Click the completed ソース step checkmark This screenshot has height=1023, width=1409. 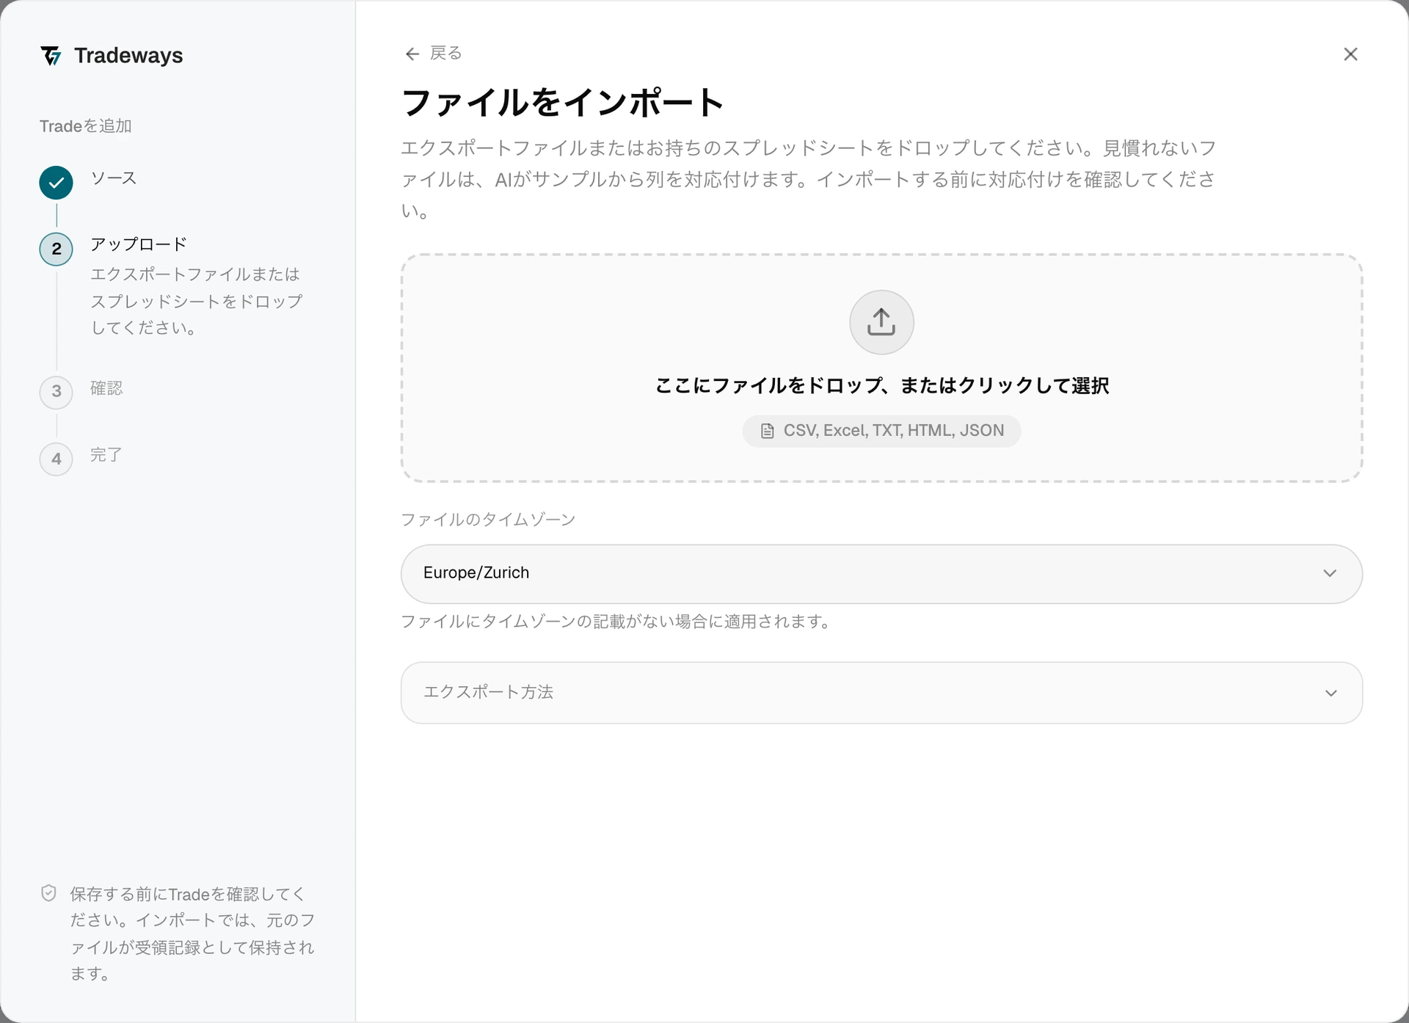pos(57,183)
